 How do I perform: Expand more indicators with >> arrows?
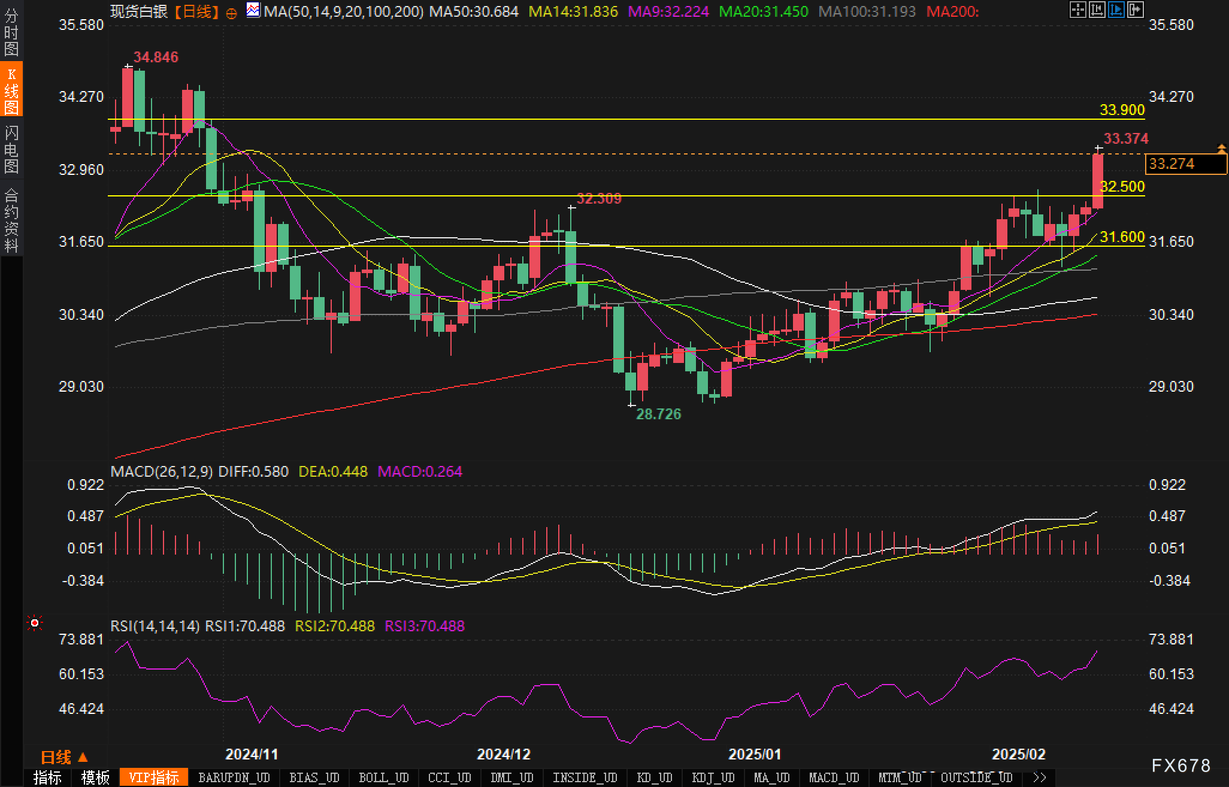(1040, 777)
